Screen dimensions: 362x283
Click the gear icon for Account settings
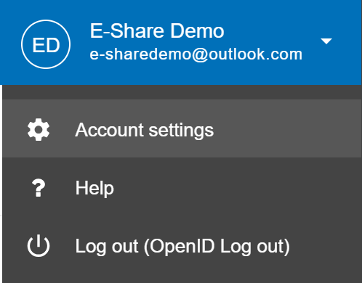(x=39, y=130)
